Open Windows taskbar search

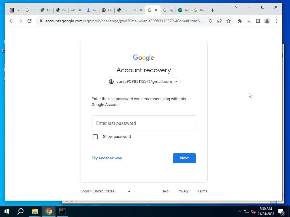[x=20, y=211]
